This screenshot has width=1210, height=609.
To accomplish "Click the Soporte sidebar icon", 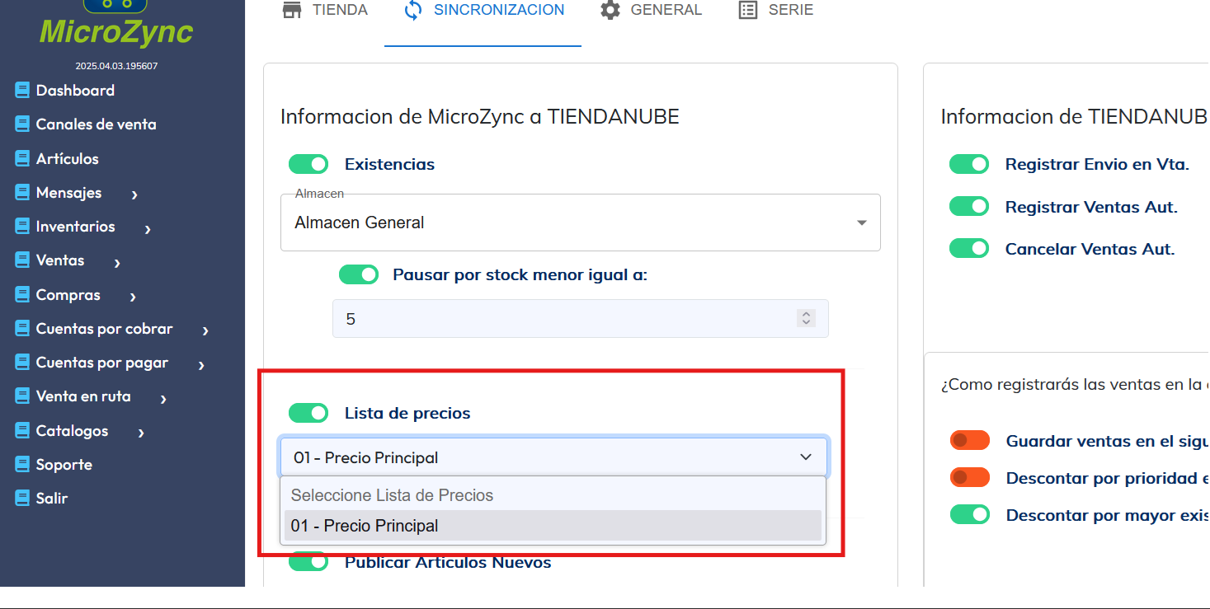I will pos(22,465).
